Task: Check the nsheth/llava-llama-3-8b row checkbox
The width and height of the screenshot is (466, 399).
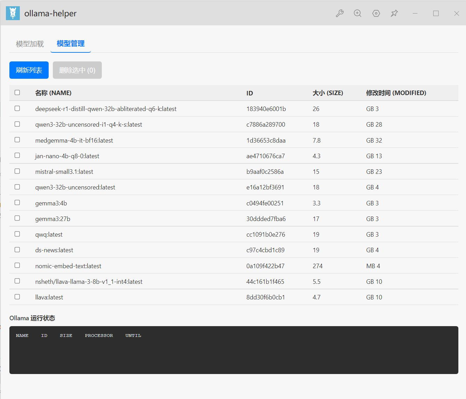Action: 17,281
